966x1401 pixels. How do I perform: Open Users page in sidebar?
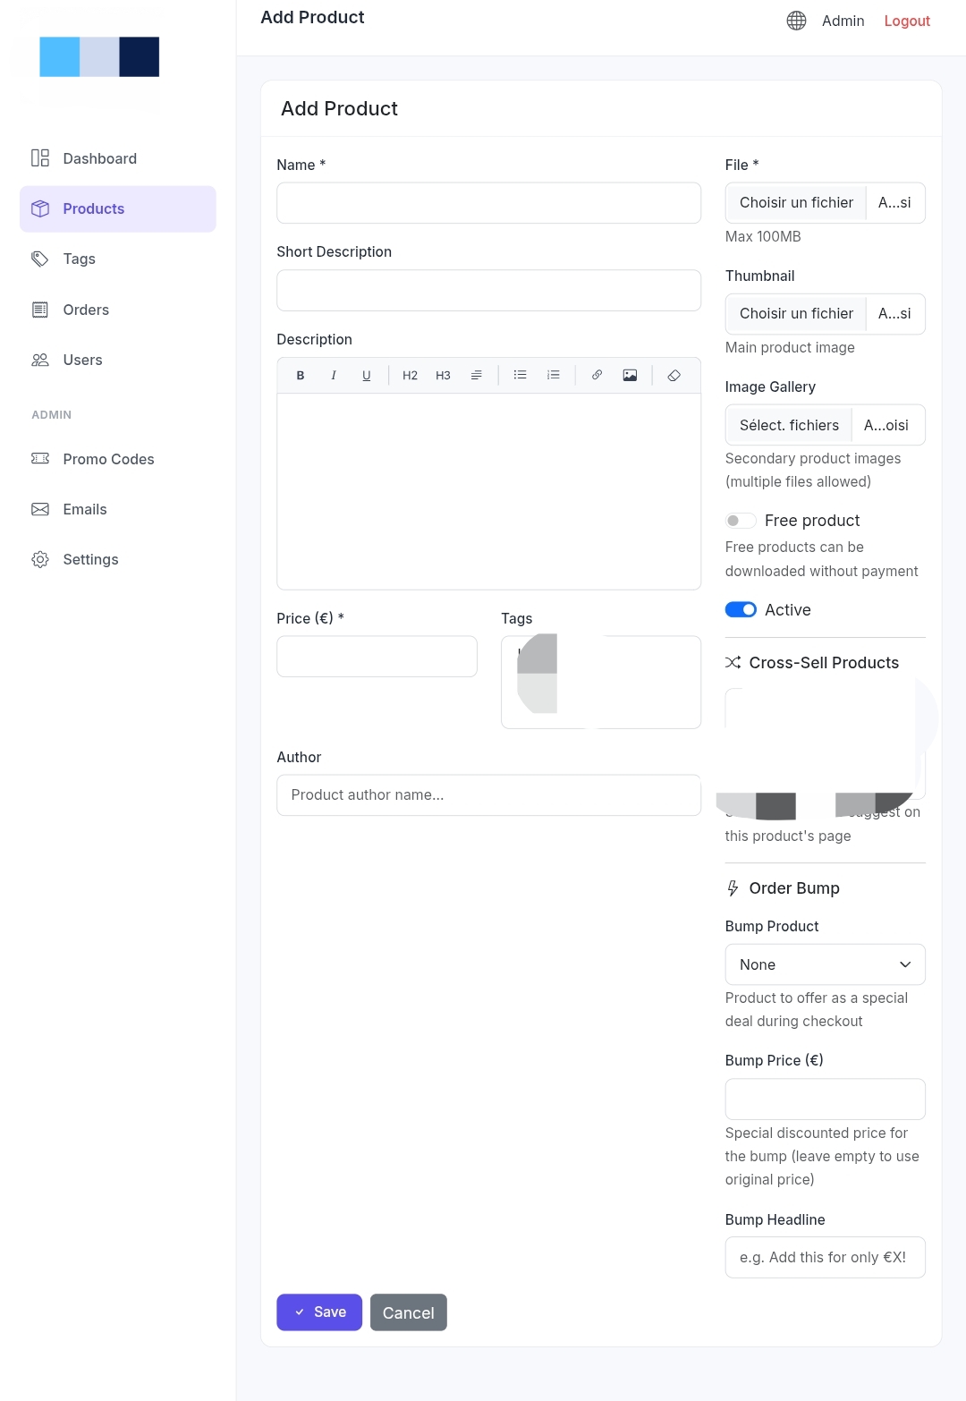118,360
